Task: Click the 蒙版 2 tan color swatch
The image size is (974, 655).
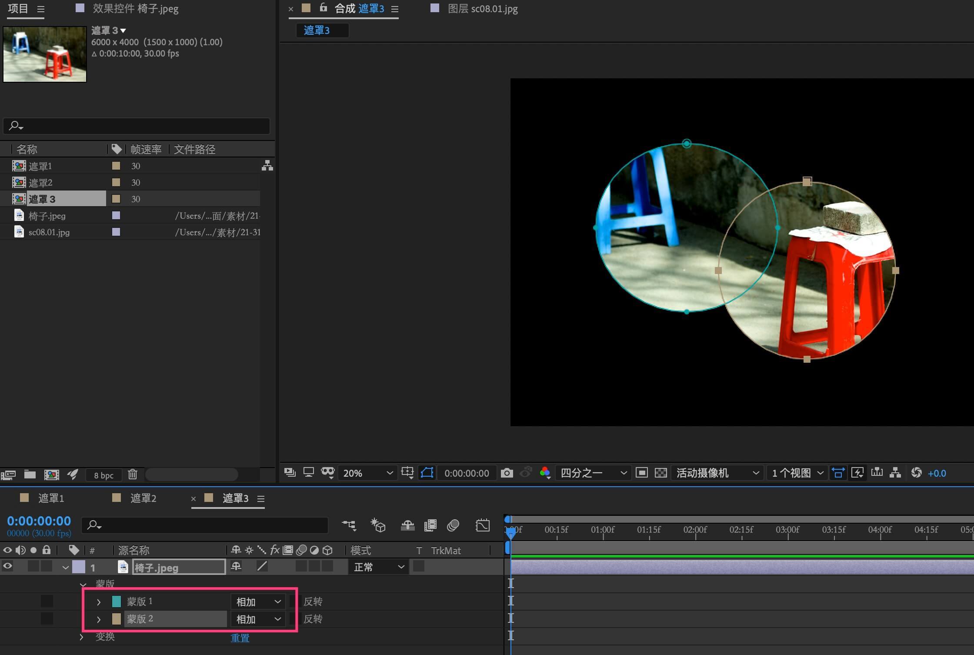Action: (116, 619)
